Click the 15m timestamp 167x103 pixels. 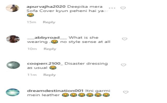[31, 22]
